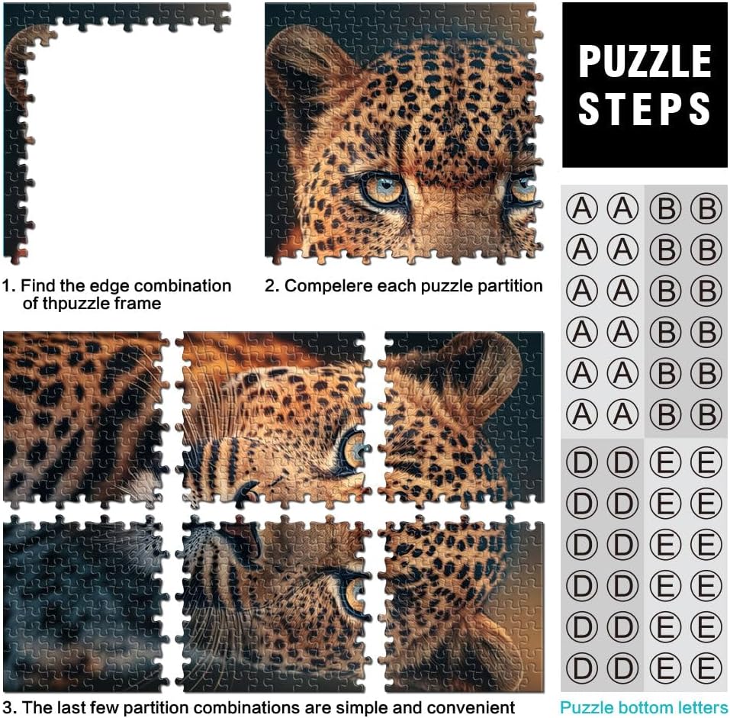The image size is (730, 718).
Task: Select the partition showing whiskers and eye
Action: tap(277, 604)
